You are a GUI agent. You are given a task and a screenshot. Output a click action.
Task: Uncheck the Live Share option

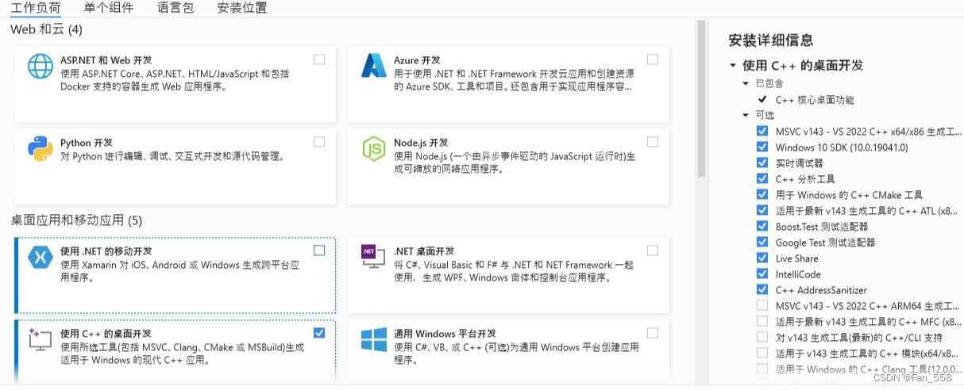(762, 258)
